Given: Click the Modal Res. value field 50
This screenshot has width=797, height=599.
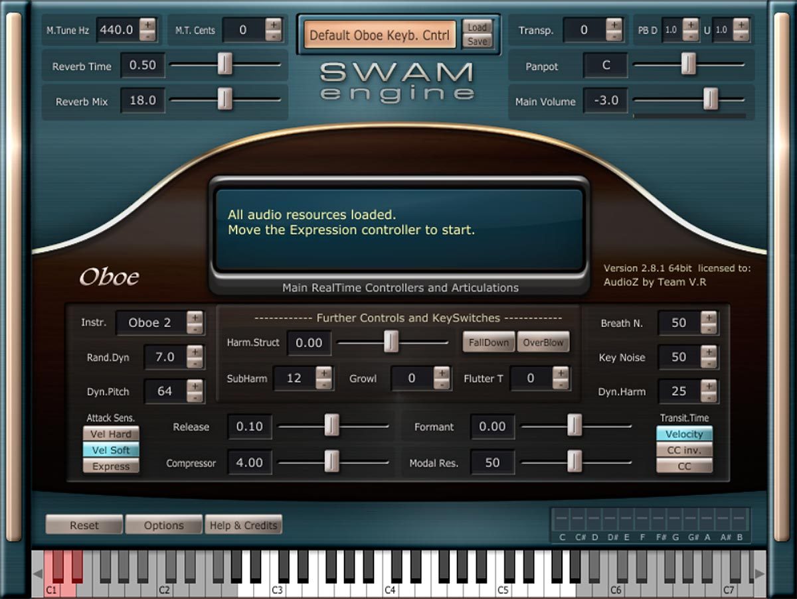Looking at the screenshot, I should pyautogui.click(x=492, y=462).
